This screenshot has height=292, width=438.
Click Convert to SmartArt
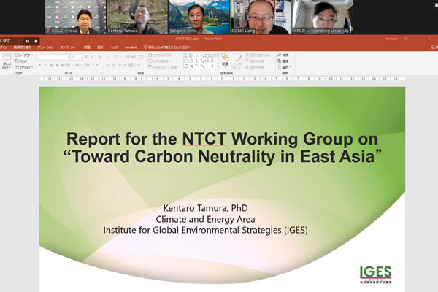tap(163, 67)
